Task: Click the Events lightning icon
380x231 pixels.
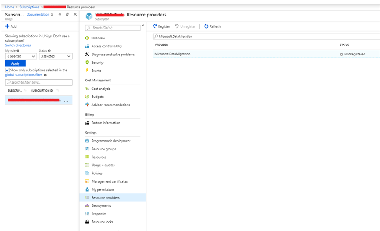Action: pyautogui.click(x=87, y=71)
